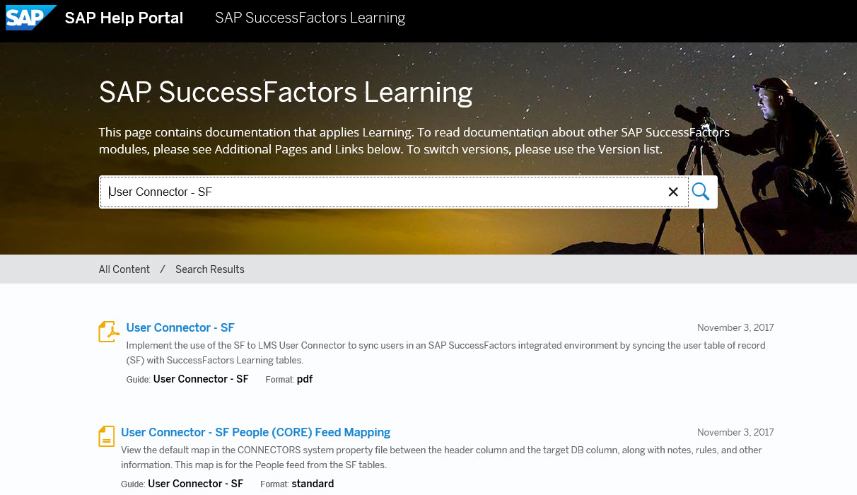The image size is (857, 495).
Task: Open the User Connector - SF result title
Action: 180,327
